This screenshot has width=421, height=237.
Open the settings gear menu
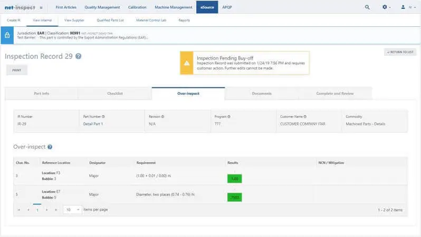pyautogui.click(x=385, y=7)
